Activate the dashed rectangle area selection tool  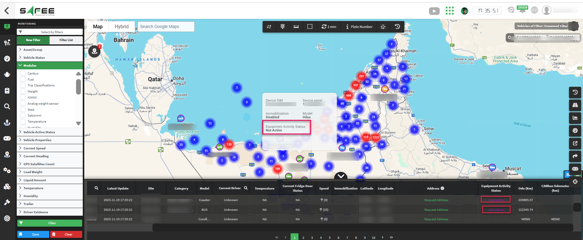310,27
